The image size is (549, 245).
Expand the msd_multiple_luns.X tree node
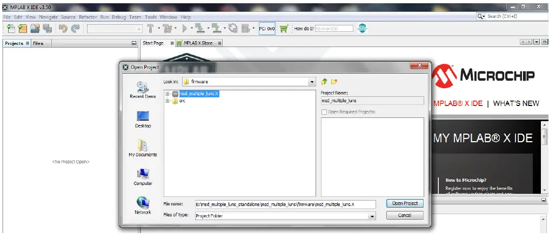(168, 94)
